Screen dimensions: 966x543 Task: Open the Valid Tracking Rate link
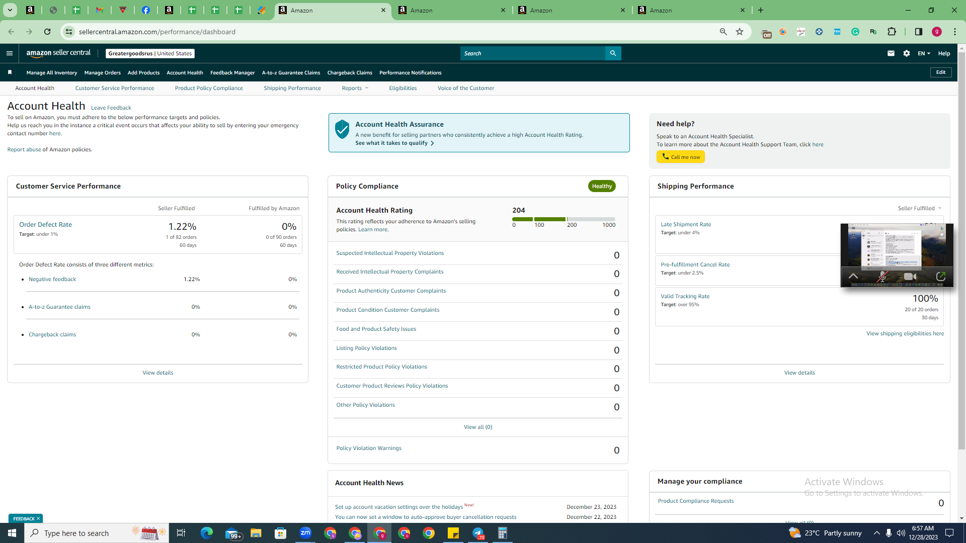(x=685, y=296)
